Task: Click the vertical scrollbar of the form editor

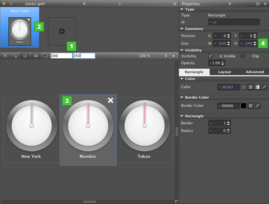Action: pyautogui.click(x=176, y=132)
